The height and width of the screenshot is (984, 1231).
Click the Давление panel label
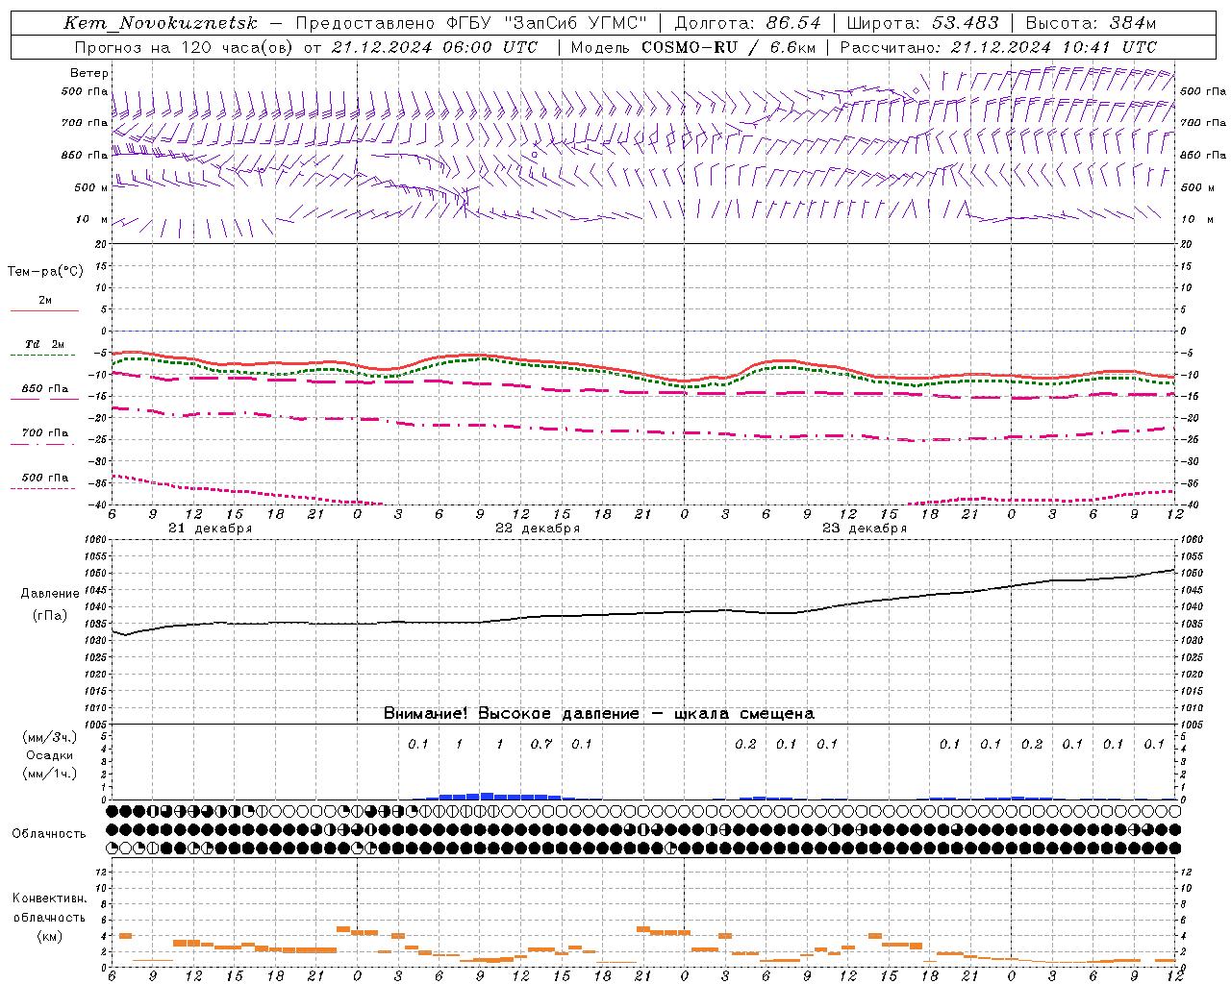click(50, 594)
